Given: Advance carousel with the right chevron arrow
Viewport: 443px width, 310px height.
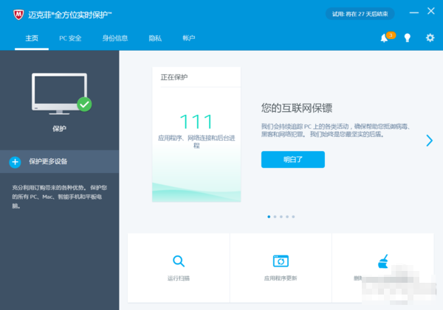Looking at the screenshot, I should pyautogui.click(x=429, y=141).
